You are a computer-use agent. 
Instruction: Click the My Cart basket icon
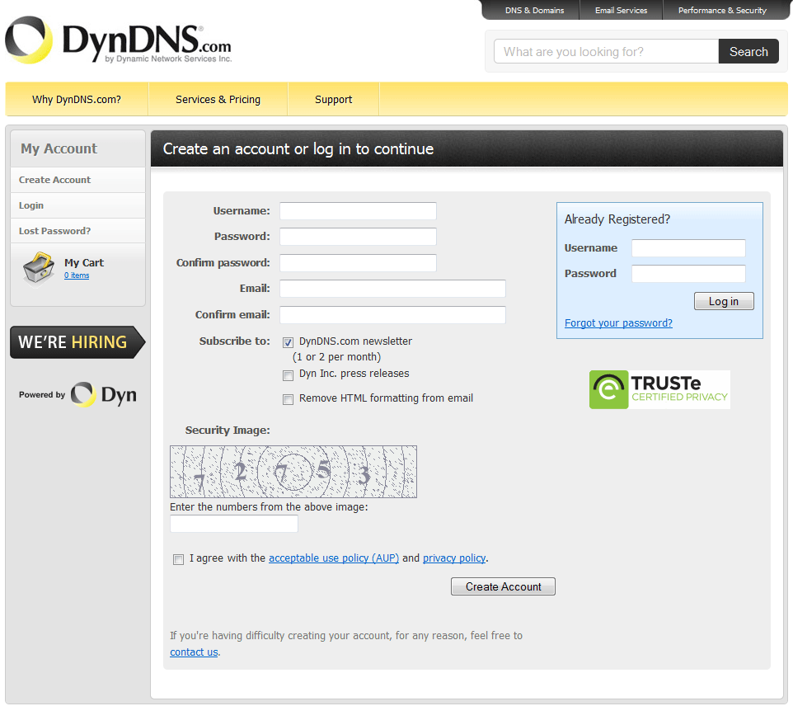click(x=38, y=269)
